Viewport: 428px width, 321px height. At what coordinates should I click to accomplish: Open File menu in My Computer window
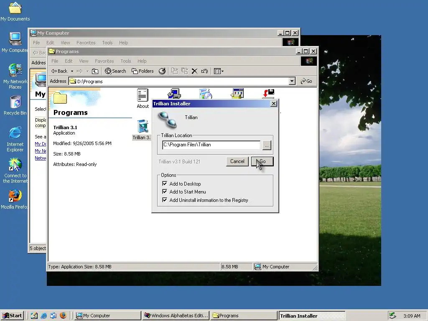pos(36,43)
